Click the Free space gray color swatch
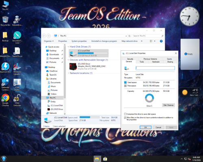This screenshot has width=203, height=162. point(125,86)
